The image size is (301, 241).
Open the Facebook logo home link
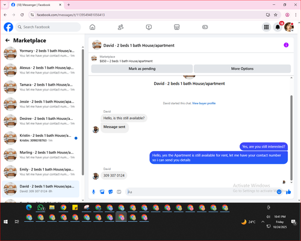(8, 27)
